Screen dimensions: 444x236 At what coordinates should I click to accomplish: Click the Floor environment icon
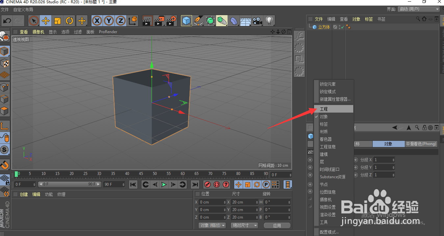pyautogui.click(x=246, y=21)
